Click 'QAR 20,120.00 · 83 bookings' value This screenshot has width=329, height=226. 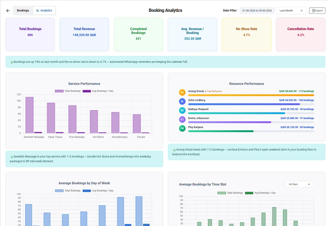pyautogui.click(x=297, y=127)
